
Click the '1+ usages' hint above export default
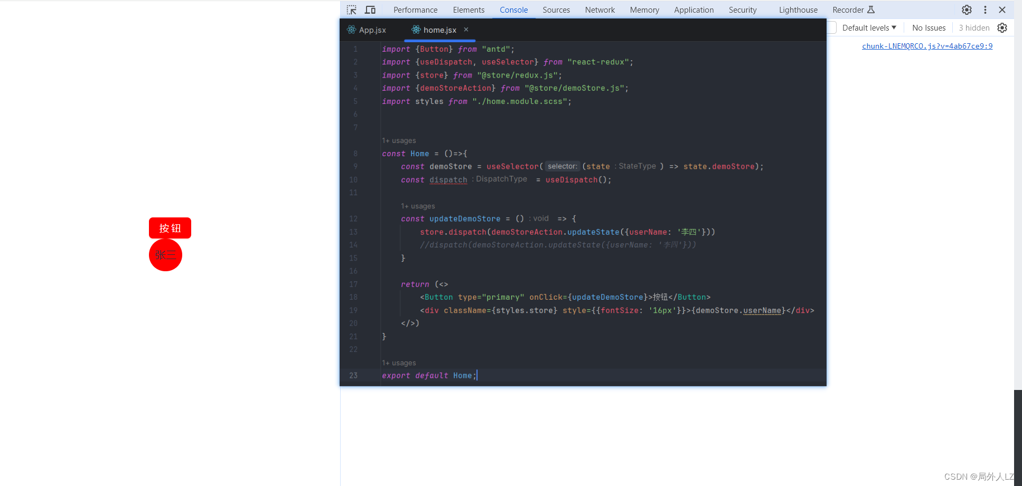click(x=399, y=363)
